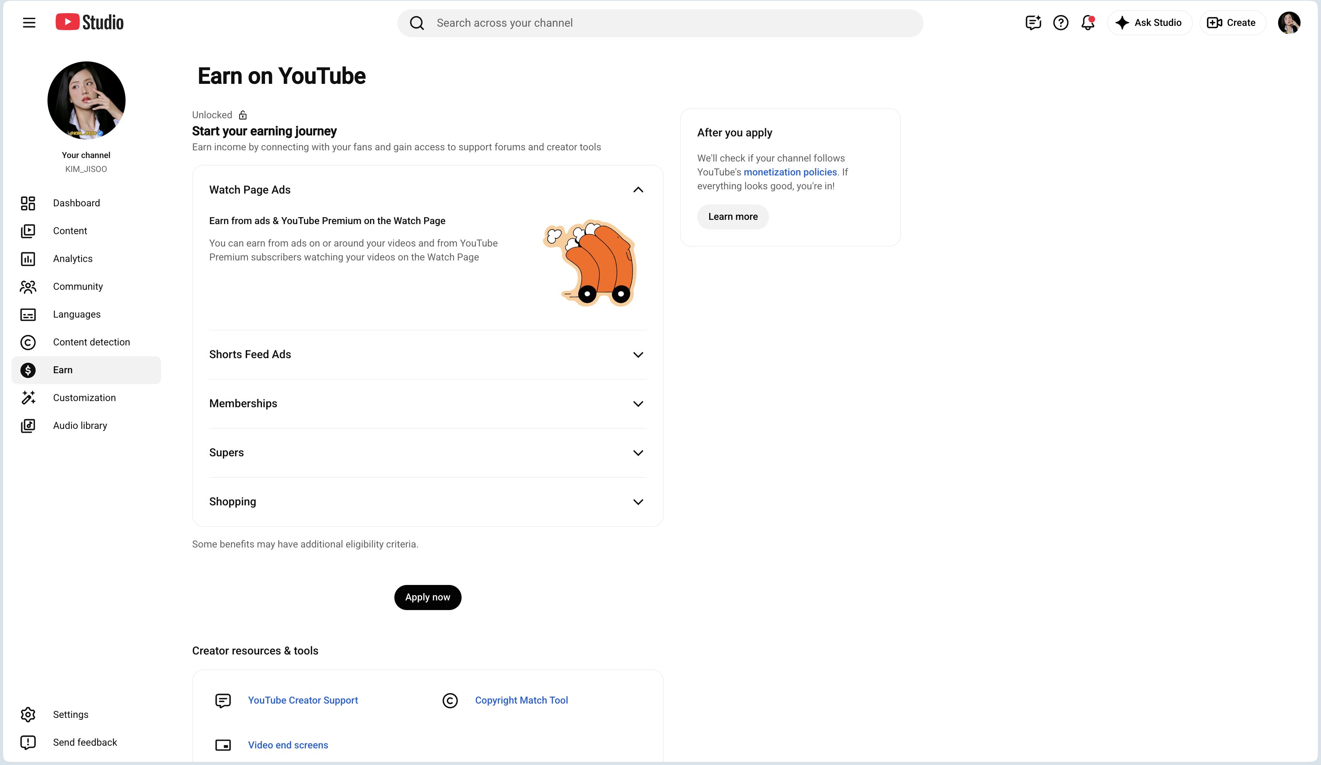Click the Creator resources & tools heading

pos(255,651)
